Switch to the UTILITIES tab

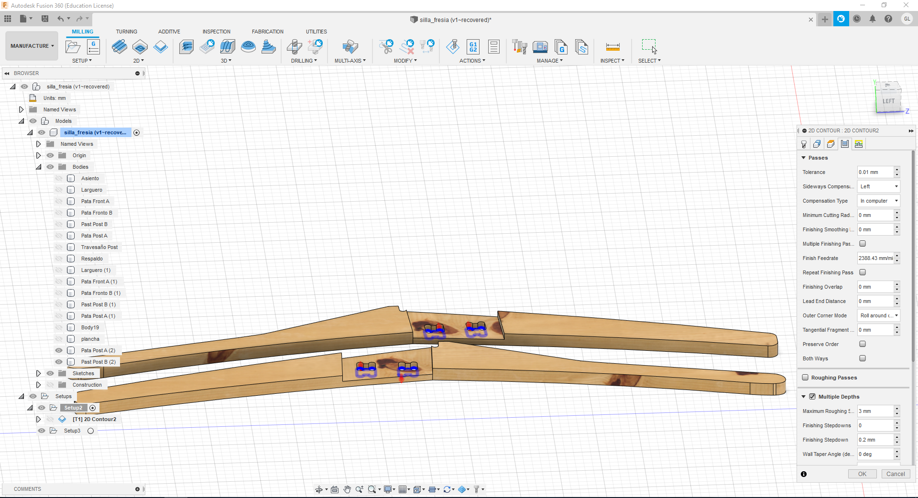317,32
